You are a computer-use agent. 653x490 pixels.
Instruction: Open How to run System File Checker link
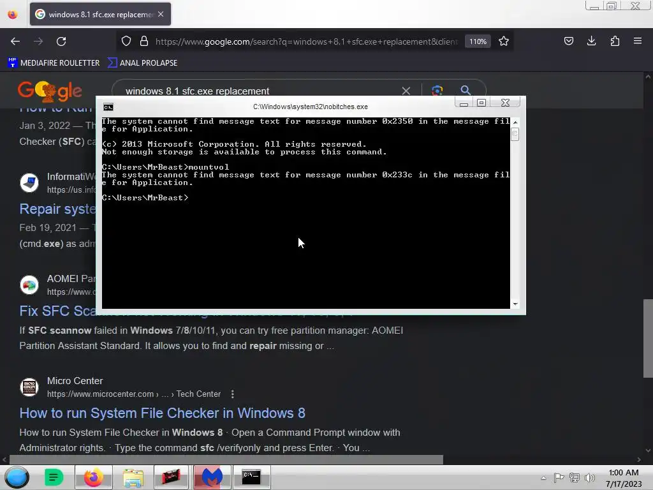coord(163,413)
